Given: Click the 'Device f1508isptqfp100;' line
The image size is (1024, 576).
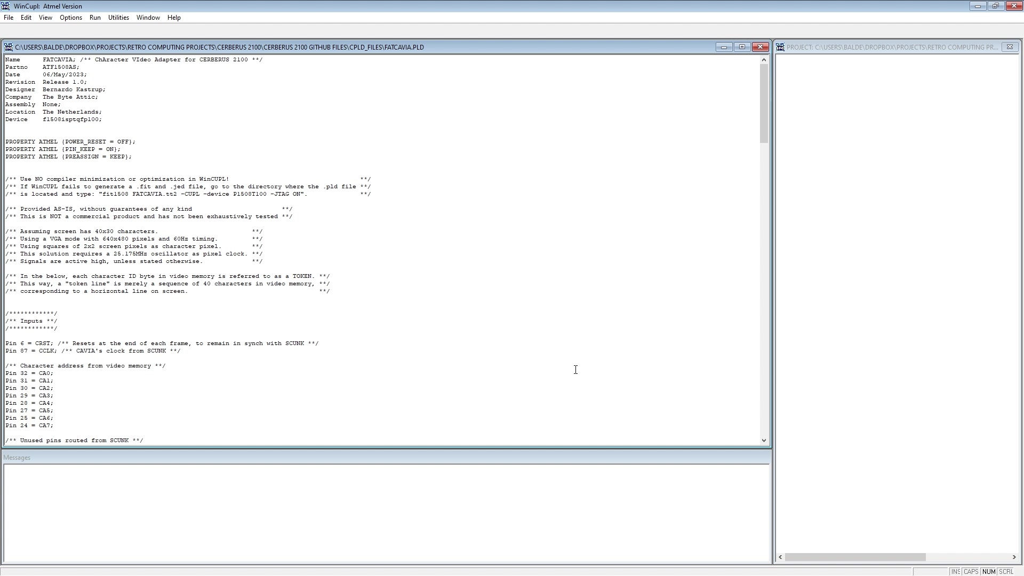Looking at the screenshot, I should [x=53, y=119].
